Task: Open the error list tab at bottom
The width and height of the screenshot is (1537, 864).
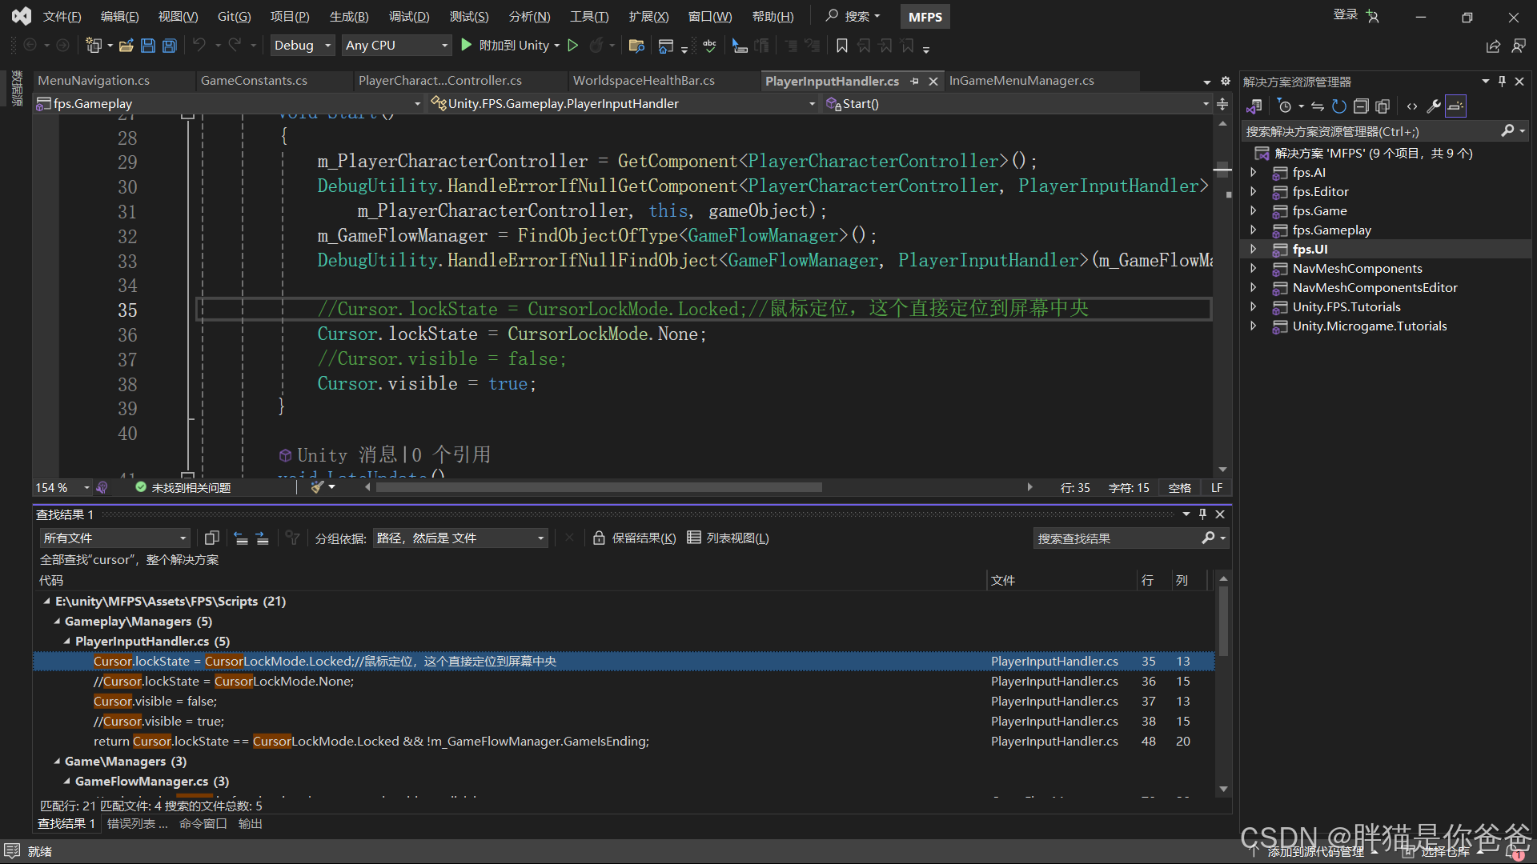Action: point(137,824)
